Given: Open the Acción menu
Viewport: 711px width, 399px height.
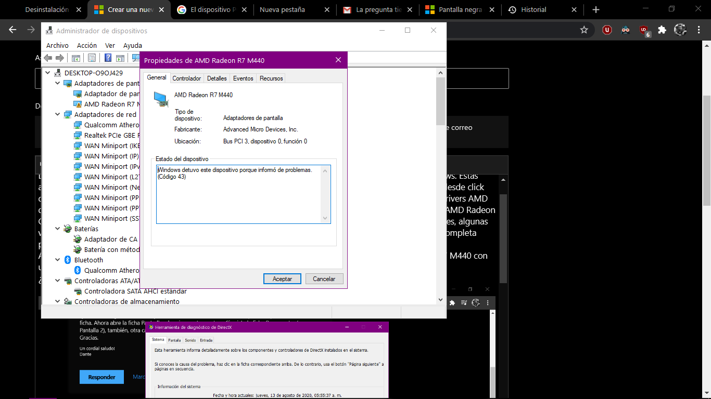Looking at the screenshot, I should pos(87,45).
